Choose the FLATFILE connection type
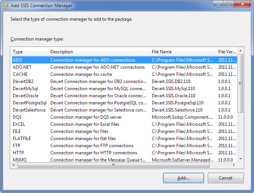This screenshot has width=254, height=193. point(22,139)
